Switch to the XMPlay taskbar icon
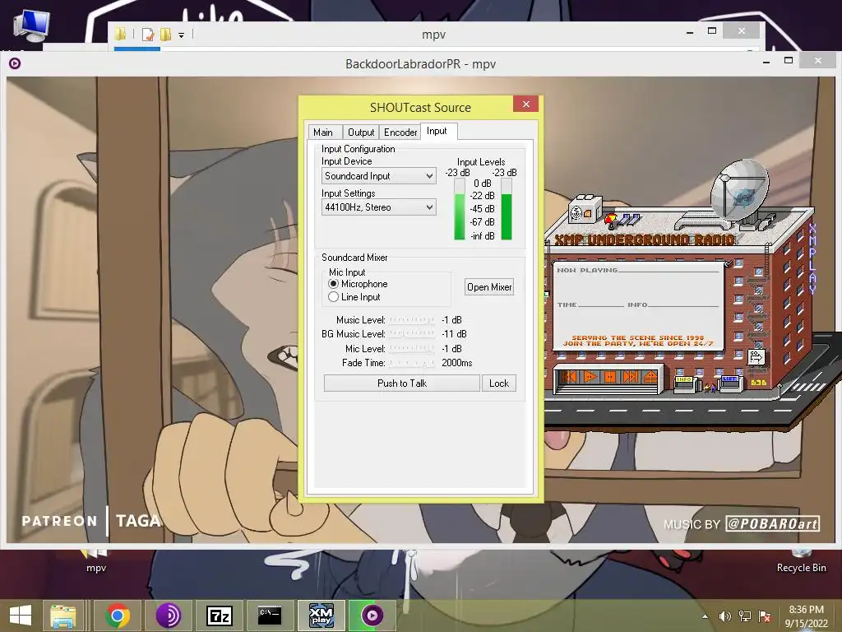This screenshot has width=842, height=632. [322, 616]
